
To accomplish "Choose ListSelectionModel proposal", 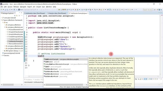I will coord(66,76).
